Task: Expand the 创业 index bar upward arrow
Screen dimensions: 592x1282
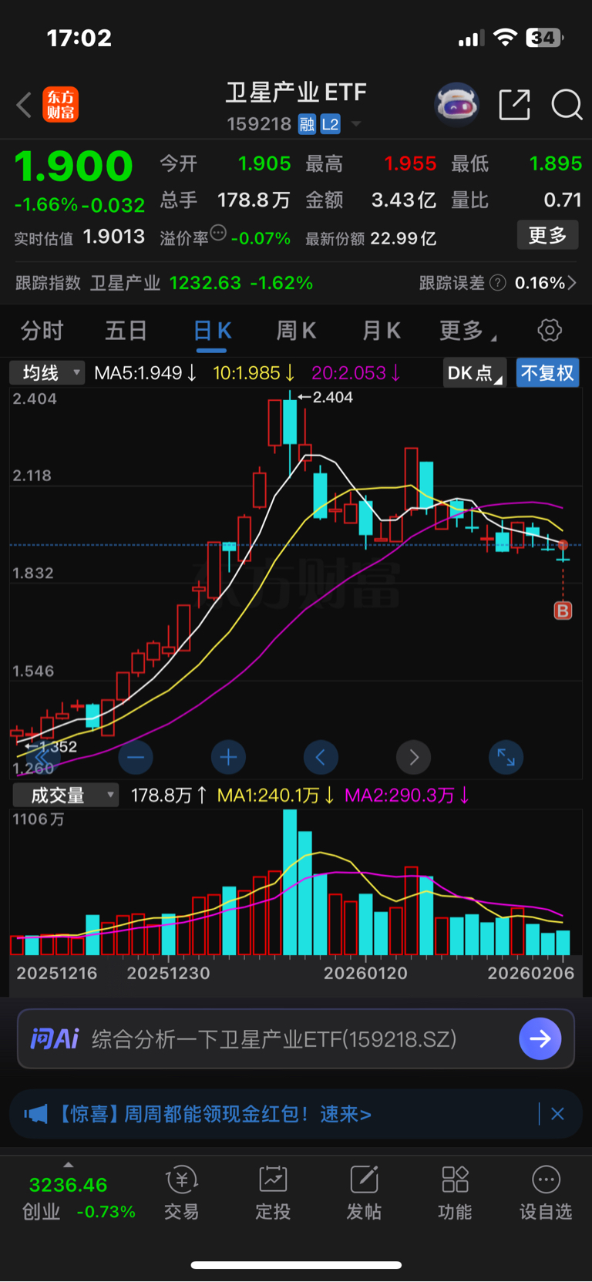Action: tap(69, 1165)
